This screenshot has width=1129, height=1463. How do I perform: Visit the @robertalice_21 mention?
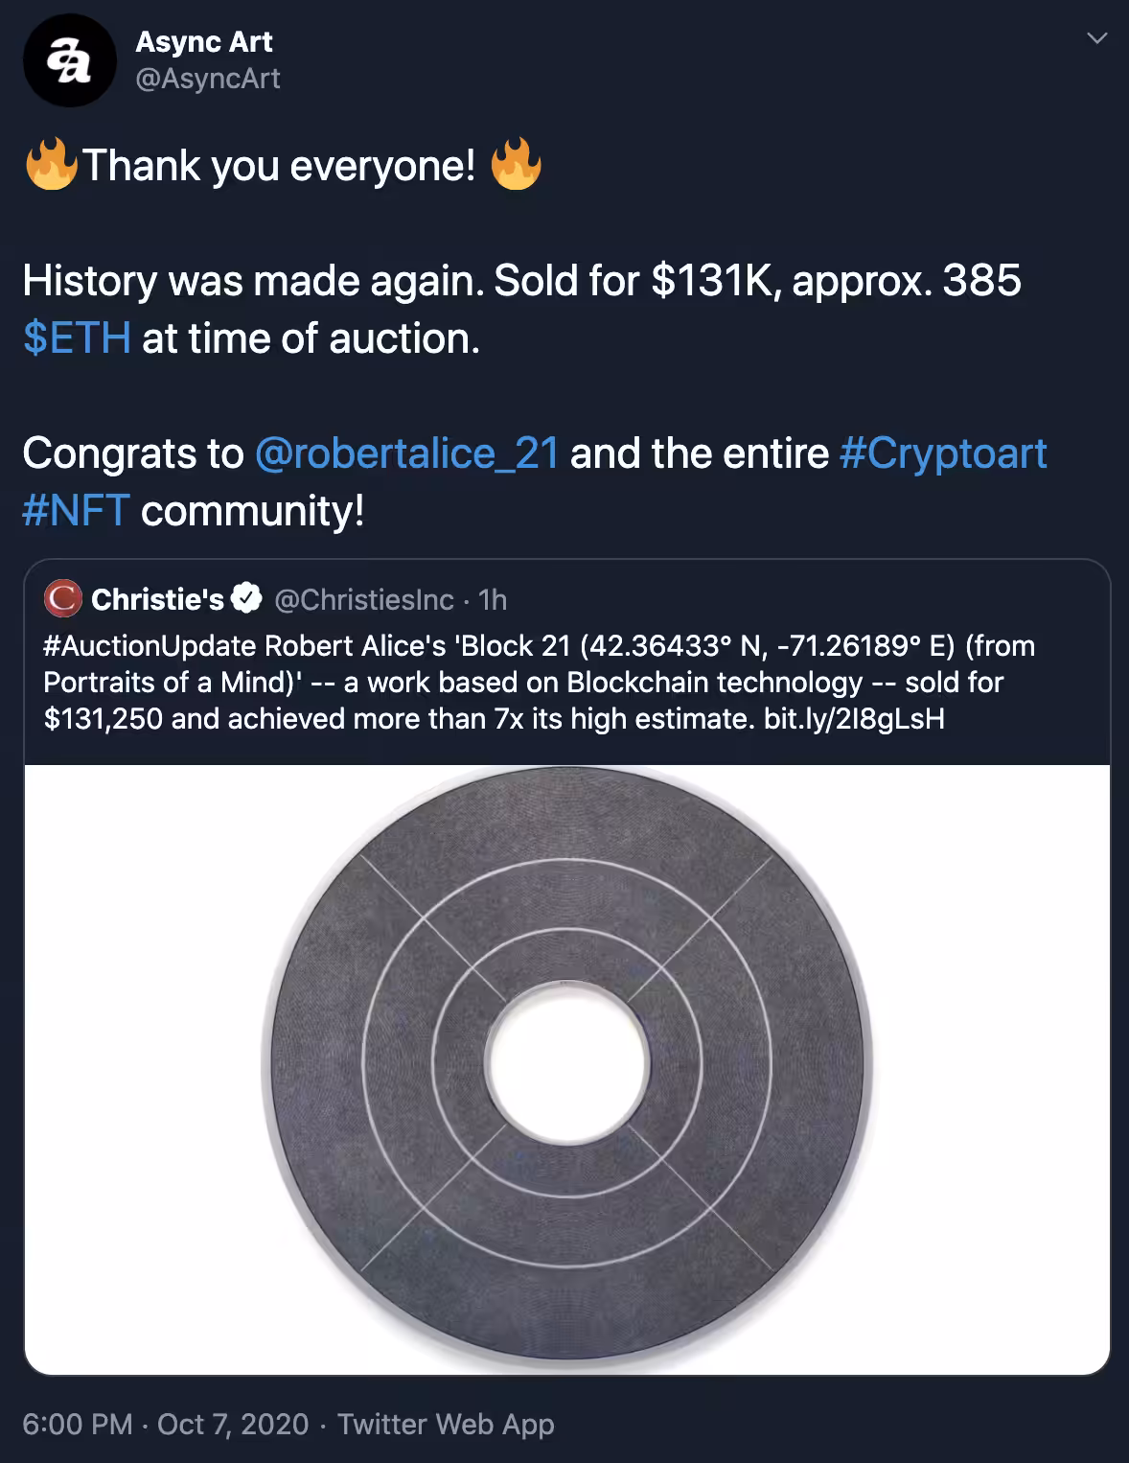tap(406, 453)
